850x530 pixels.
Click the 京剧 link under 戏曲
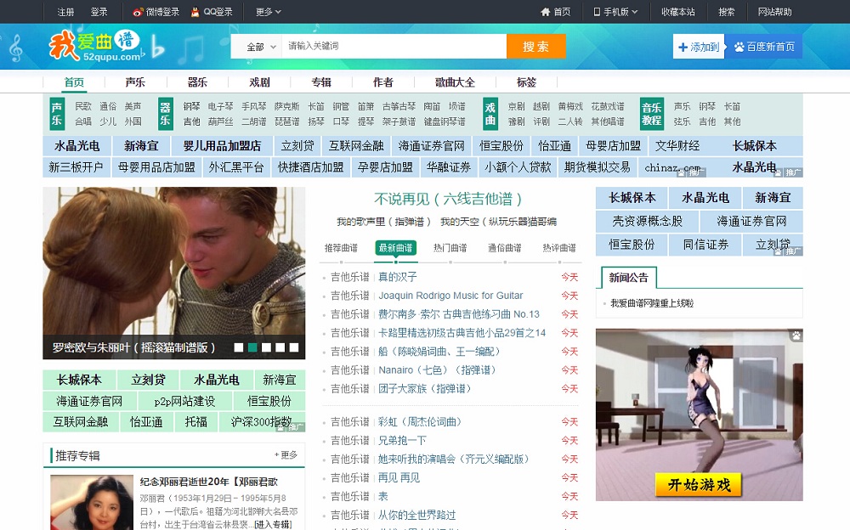tap(516, 106)
